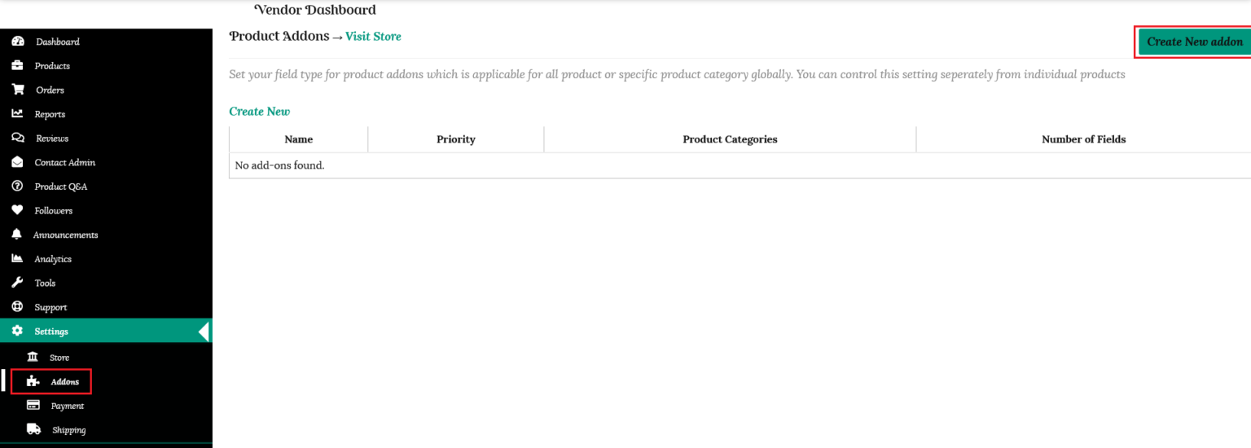
Task: Open the Support menu item
Action: 50,307
